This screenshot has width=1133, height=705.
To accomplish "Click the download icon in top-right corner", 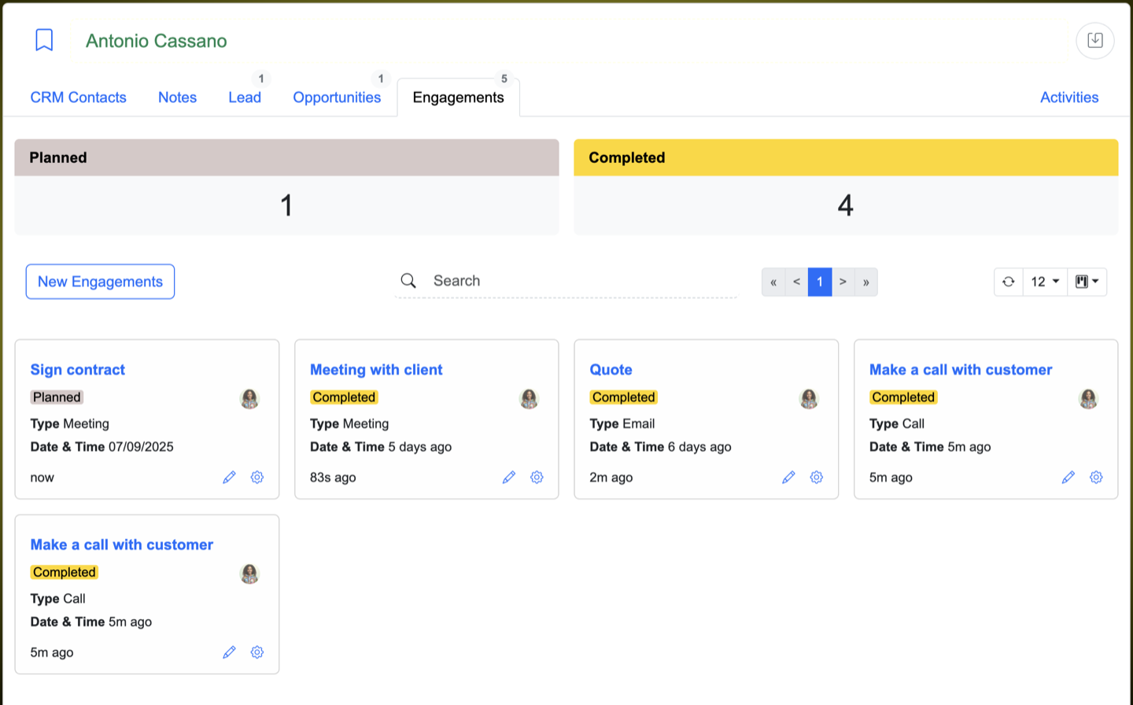I will (1094, 40).
